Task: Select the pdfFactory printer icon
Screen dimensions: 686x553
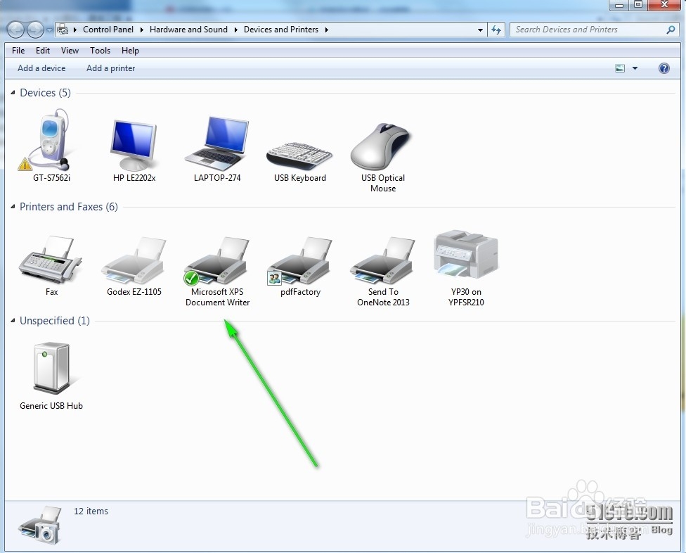Action: tap(299, 261)
